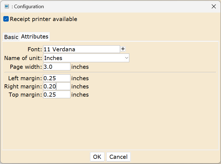Click the 'inches' unit label beside Page width
This screenshot has height=164, width=221.
pos(80,67)
